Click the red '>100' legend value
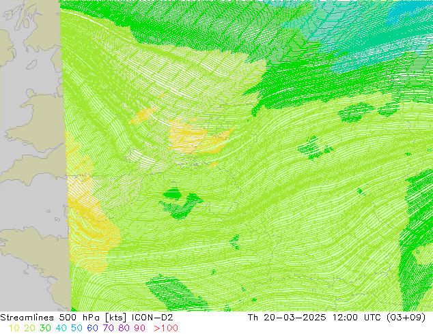This screenshot has height=334, width=433. (166, 328)
